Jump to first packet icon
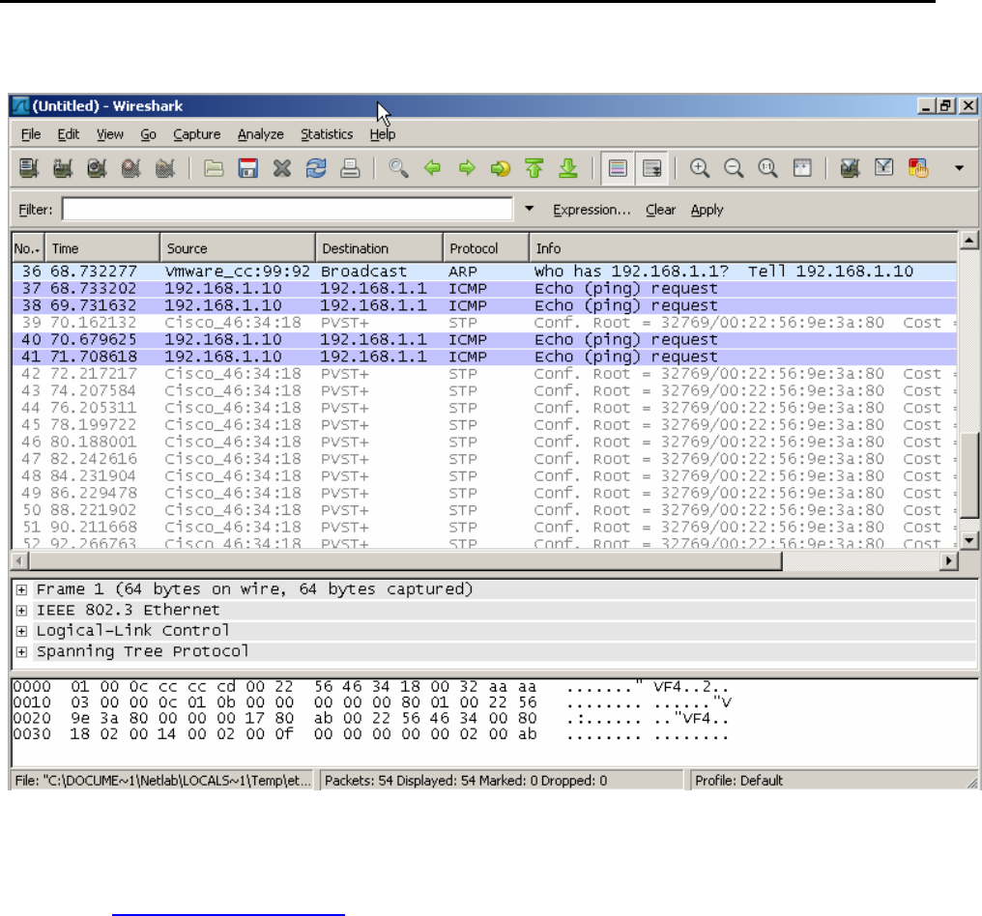 pyautogui.click(x=534, y=168)
